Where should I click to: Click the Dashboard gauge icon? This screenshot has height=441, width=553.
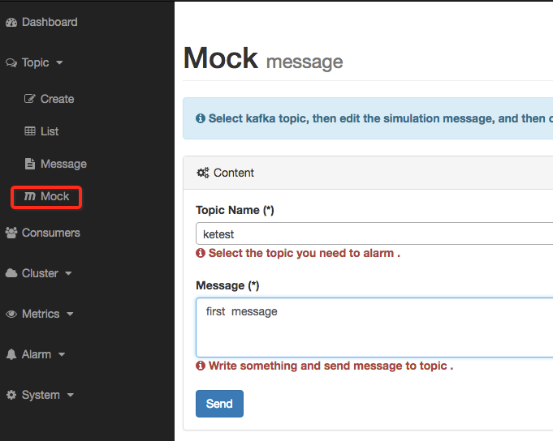point(11,23)
